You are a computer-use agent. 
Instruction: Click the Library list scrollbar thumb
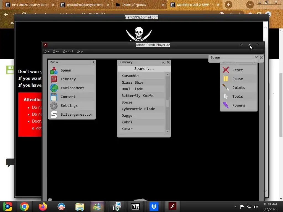[x=167, y=104]
